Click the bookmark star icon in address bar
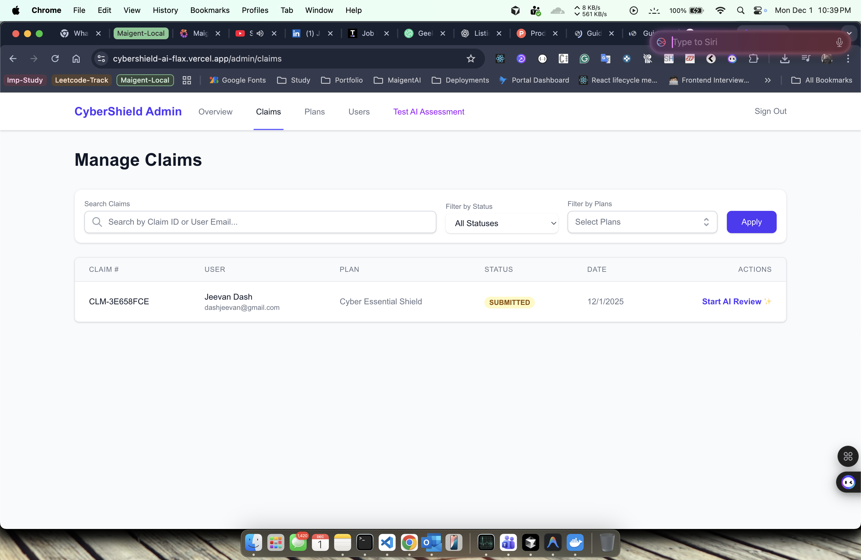The height and width of the screenshot is (560, 861). click(x=471, y=59)
